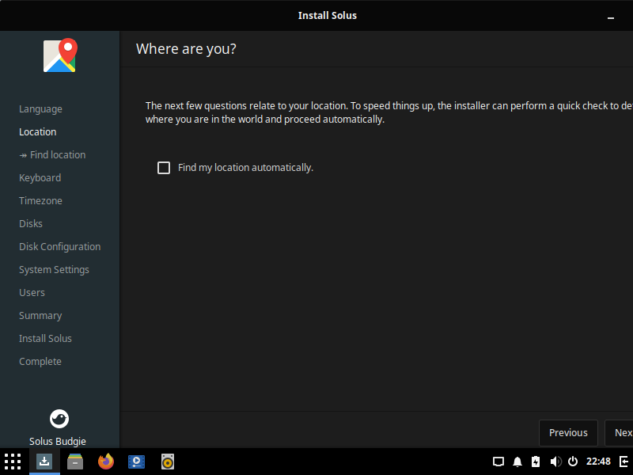Viewport: 633px width, 475px height.
Task: Click the installer taskbar icon
Action: [44, 462]
